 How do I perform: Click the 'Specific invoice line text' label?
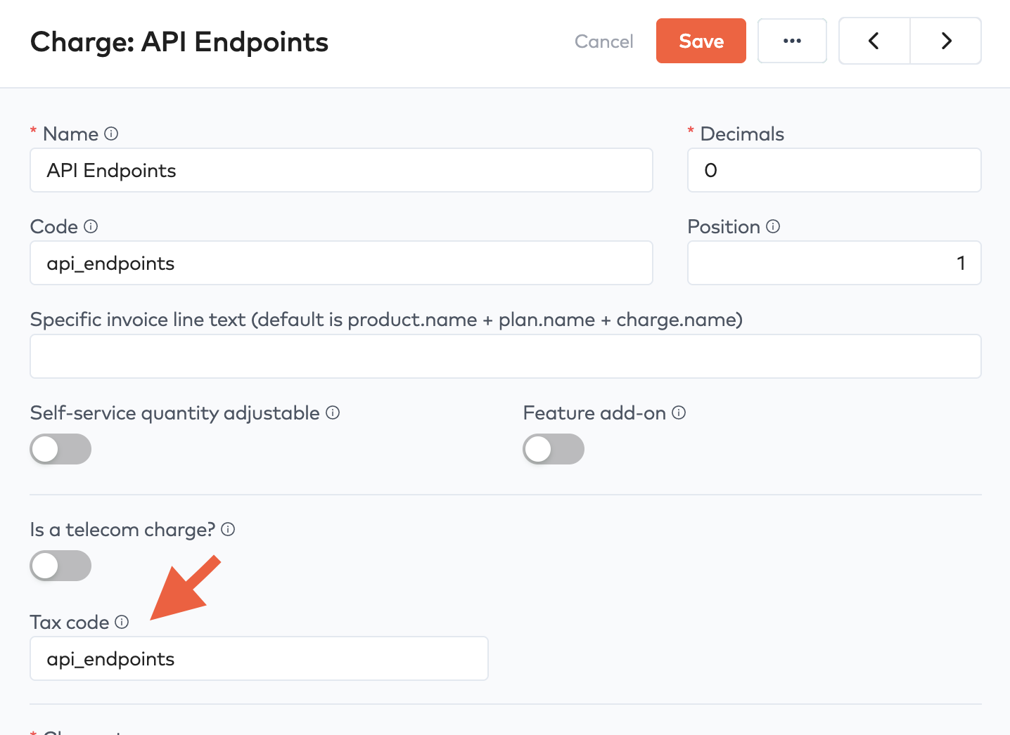(386, 320)
